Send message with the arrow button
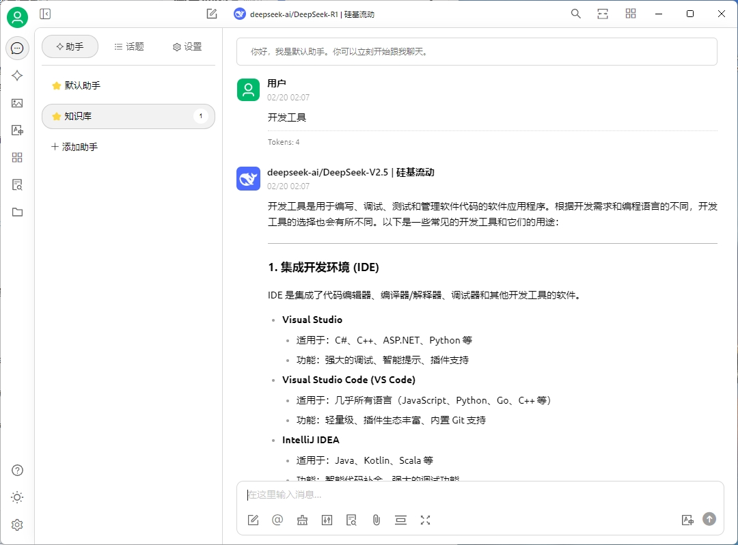The width and height of the screenshot is (738, 545). click(709, 519)
